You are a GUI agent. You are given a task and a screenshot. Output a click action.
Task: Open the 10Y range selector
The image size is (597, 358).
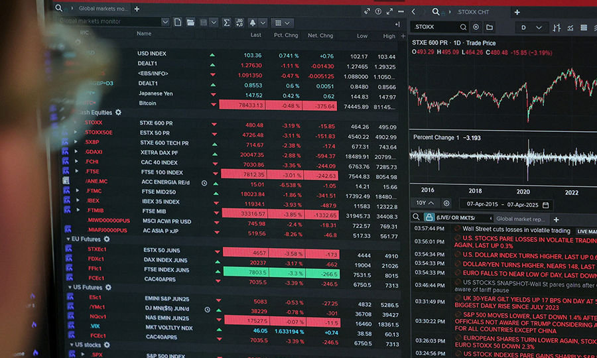[x=425, y=203]
